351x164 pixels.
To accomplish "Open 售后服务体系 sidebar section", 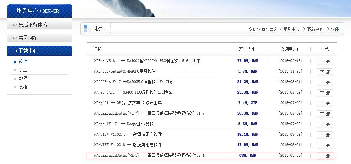I will click(33, 25).
